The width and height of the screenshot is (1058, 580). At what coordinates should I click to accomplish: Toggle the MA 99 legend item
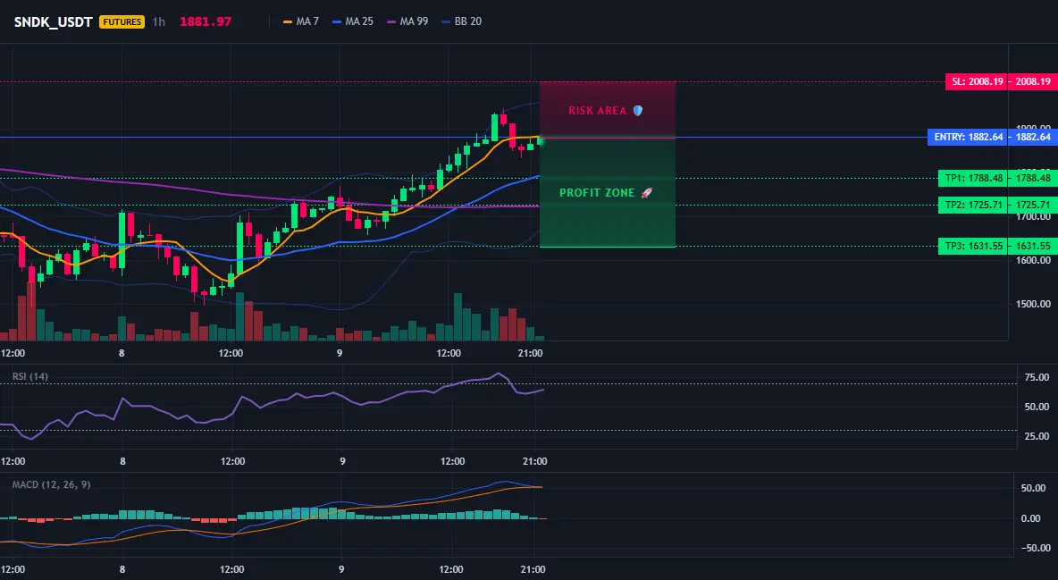click(x=407, y=21)
